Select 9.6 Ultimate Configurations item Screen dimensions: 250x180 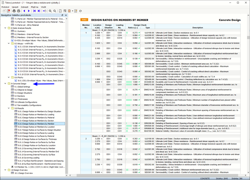click(26, 102)
